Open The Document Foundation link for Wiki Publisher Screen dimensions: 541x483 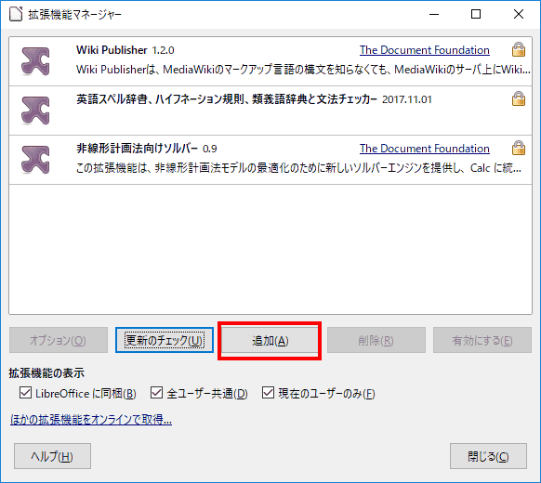pos(425,50)
